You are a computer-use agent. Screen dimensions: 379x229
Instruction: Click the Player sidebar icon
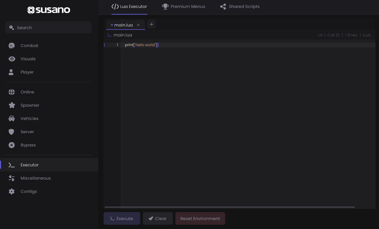(11, 72)
